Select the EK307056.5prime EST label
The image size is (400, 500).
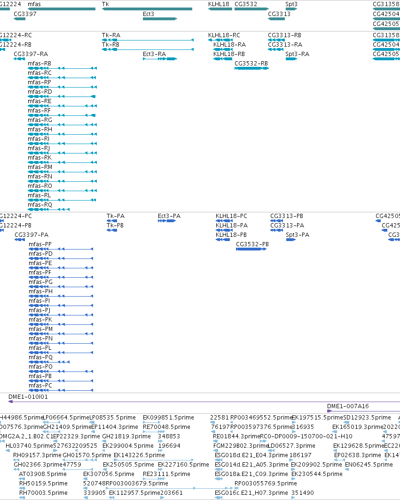point(109,474)
